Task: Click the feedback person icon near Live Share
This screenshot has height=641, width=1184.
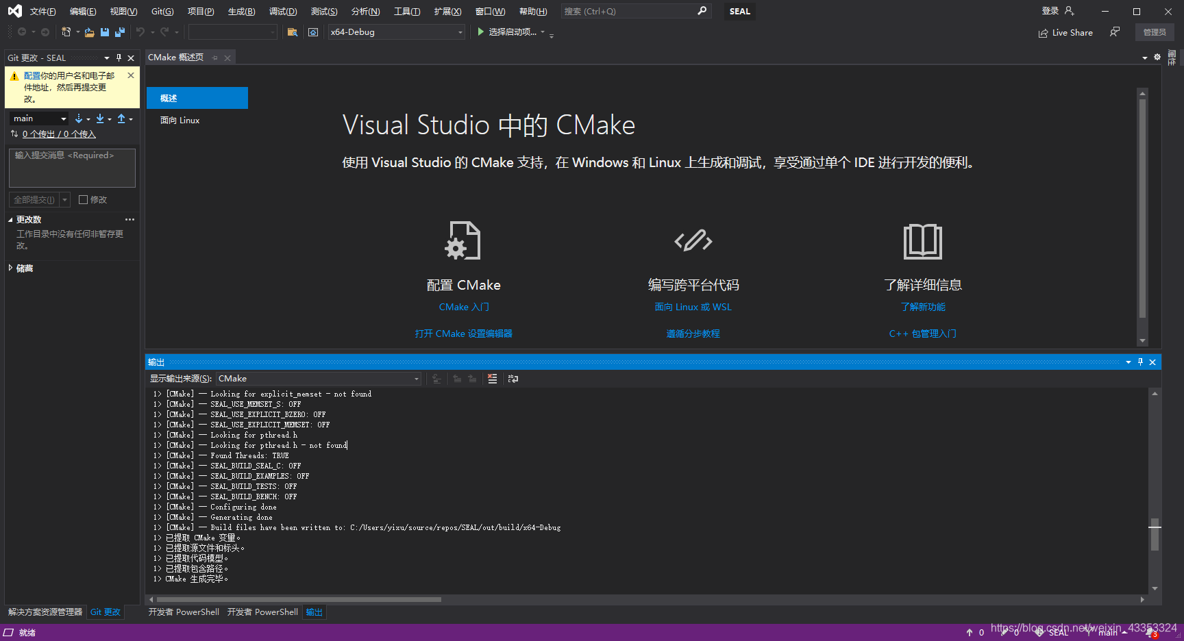Action: [x=1115, y=32]
